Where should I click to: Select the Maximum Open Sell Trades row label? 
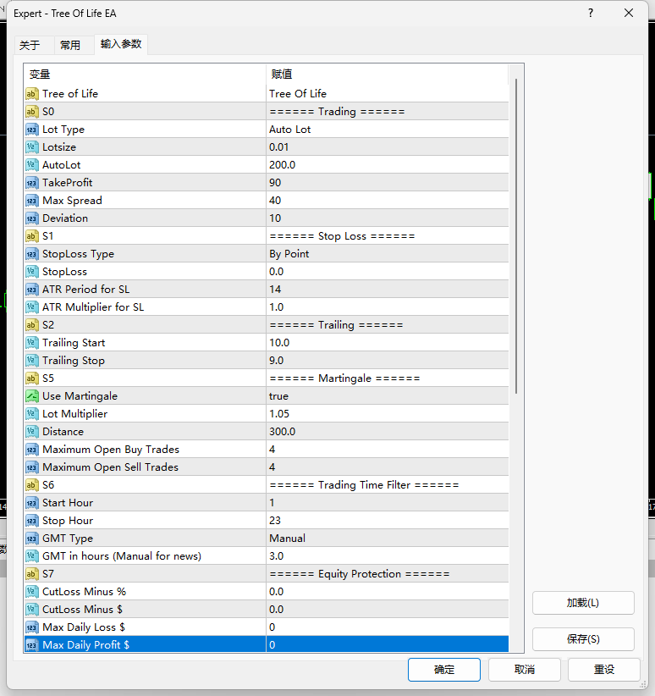(110, 467)
